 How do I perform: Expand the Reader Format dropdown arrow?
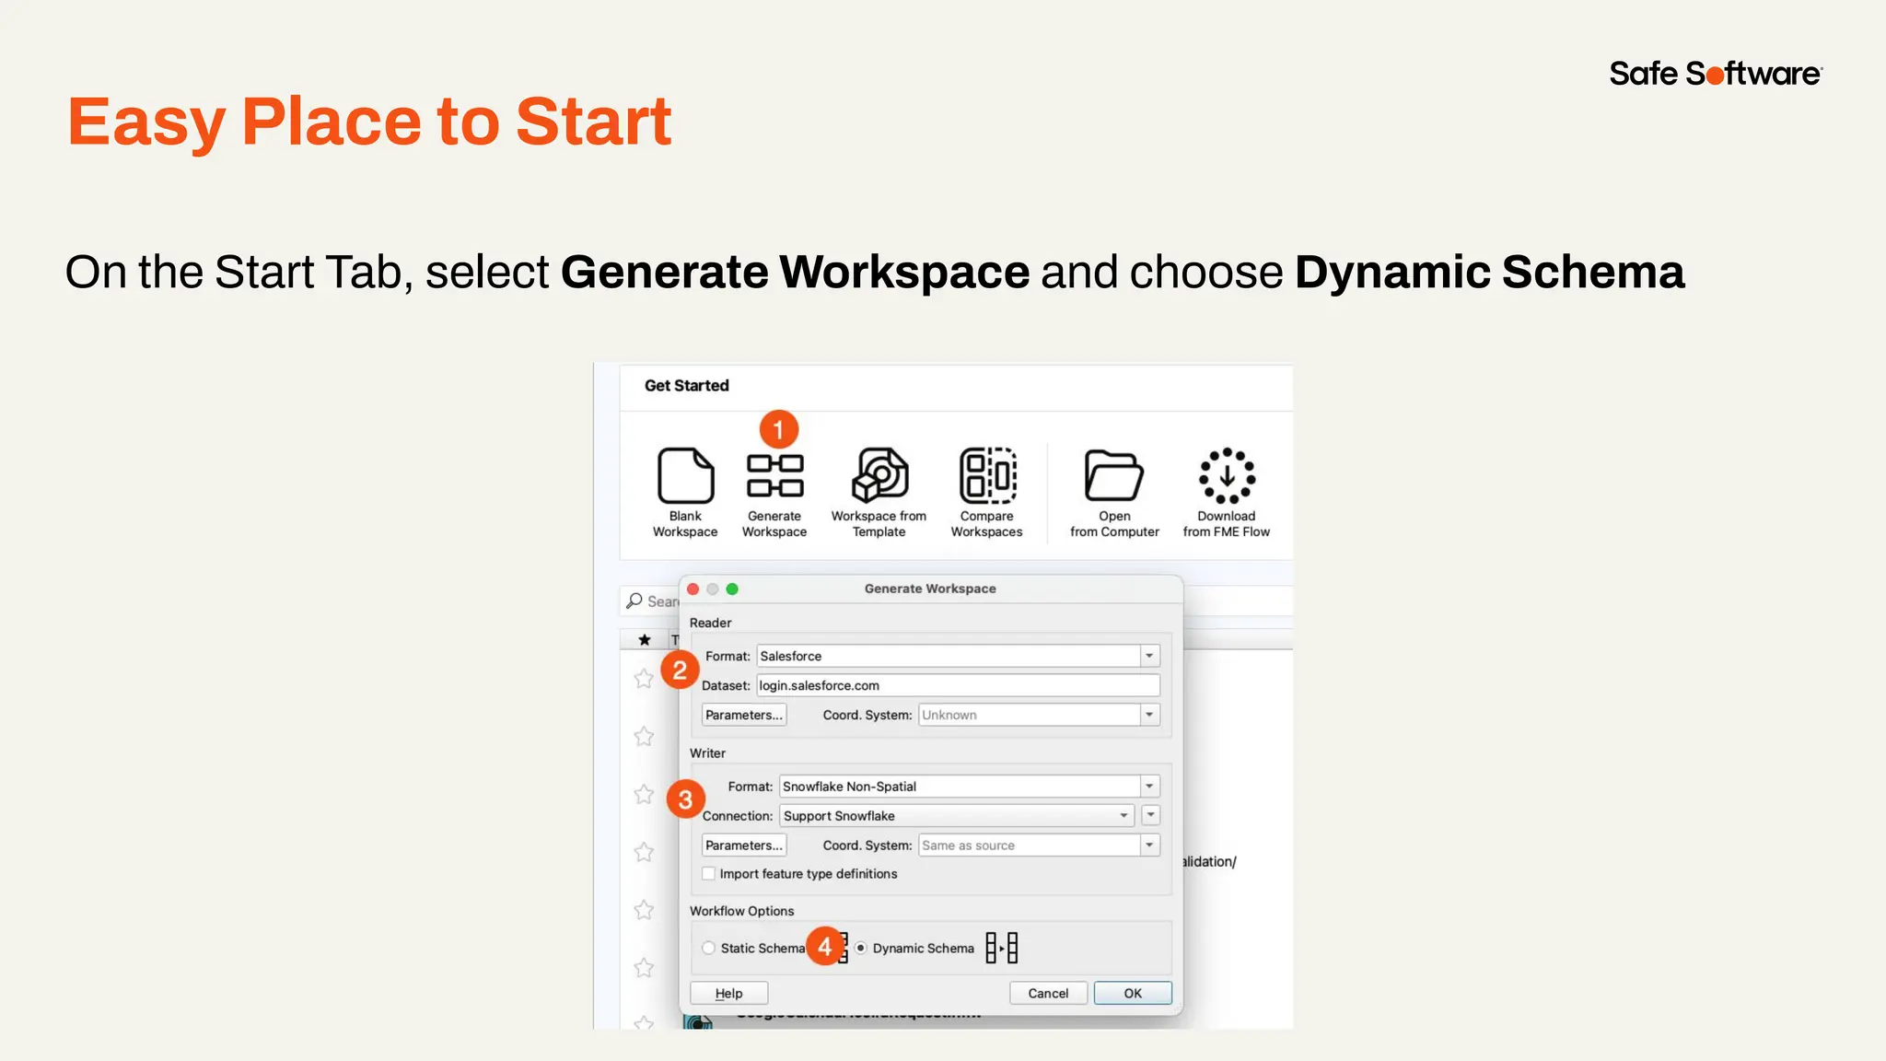click(x=1149, y=656)
